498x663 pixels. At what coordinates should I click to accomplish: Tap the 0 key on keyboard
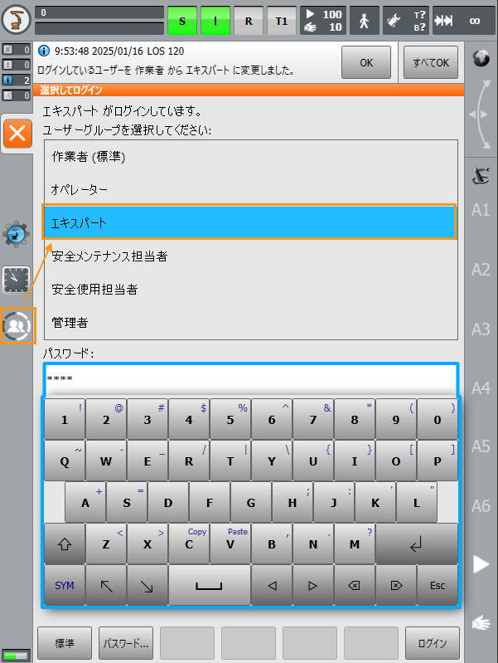pyautogui.click(x=438, y=419)
